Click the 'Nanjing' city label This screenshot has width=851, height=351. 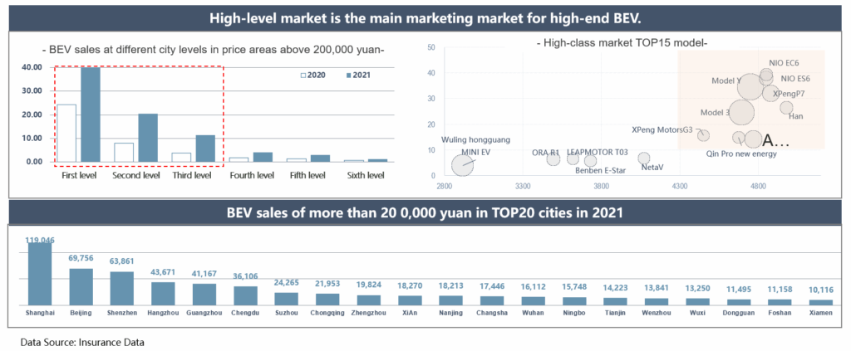coord(450,313)
